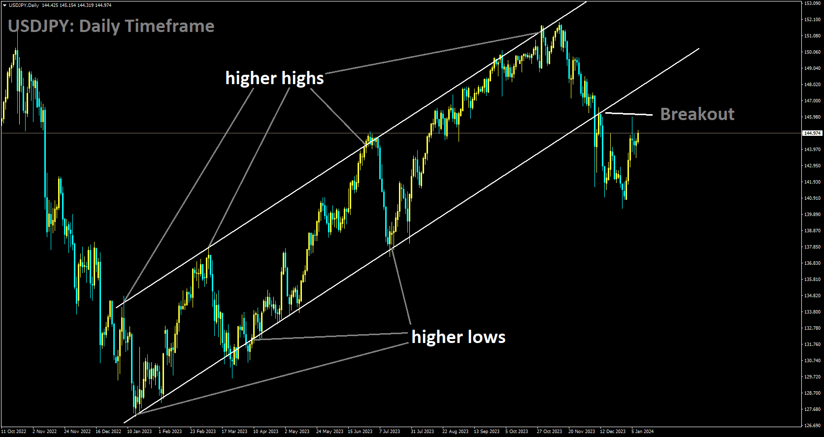Click the 148.020 price axis label
The image size is (824, 437).
tap(812, 85)
